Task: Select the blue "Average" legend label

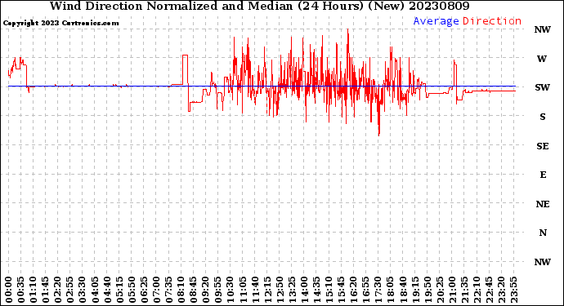Action: (436, 21)
